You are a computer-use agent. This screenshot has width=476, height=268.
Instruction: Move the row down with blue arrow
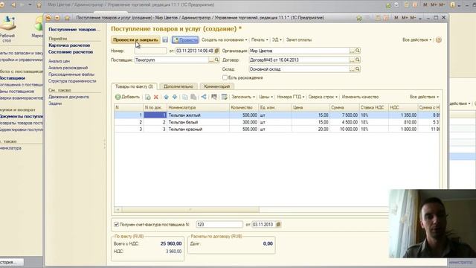(175, 97)
